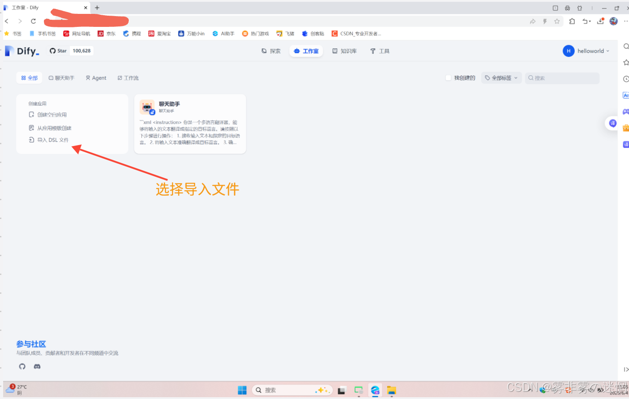Open the browser icon on the taskbar
This screenshot has height=399, width=629.
(375, 390)
